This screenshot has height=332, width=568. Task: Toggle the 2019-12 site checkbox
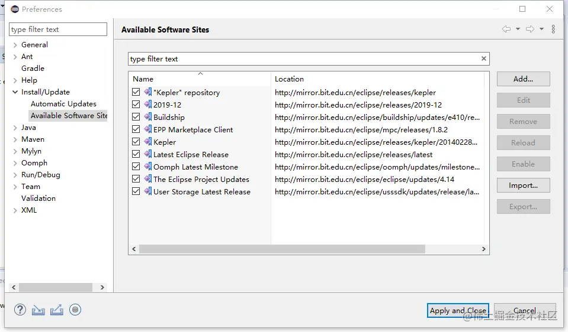pos(136,105)
